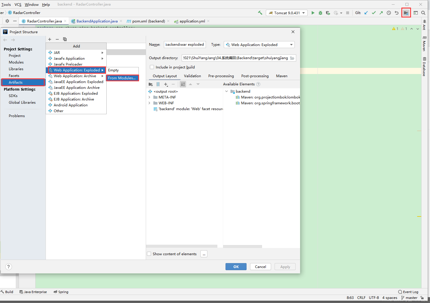The height and width of the screenshot is (303, 430).
Task: Open Maven side tool window
Action: tap(424, 44)
